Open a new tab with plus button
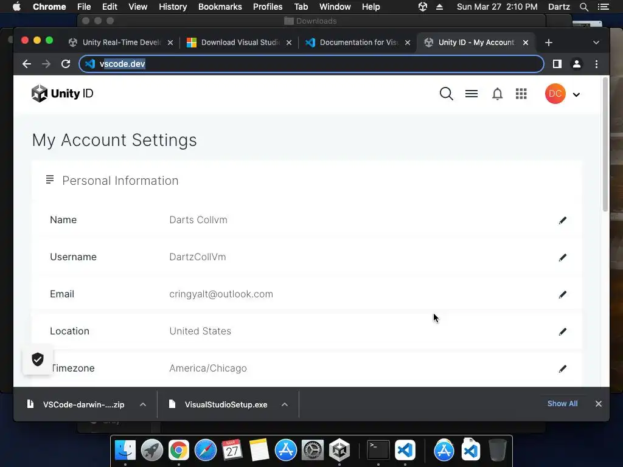The width and height of the screenshot is (623, 467). (x=549, y=43)
